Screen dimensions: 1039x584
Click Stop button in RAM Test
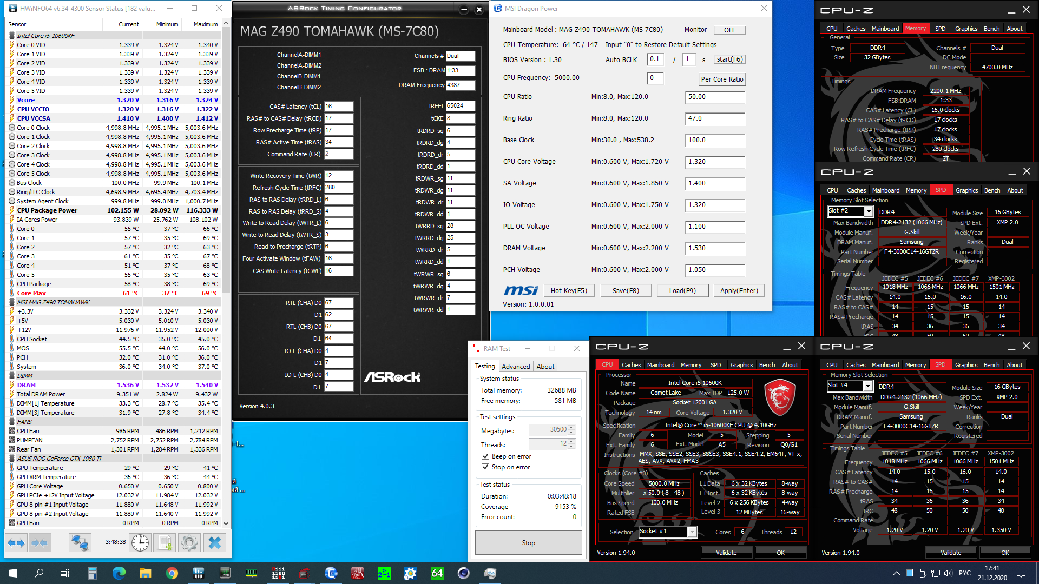[528, 543]
